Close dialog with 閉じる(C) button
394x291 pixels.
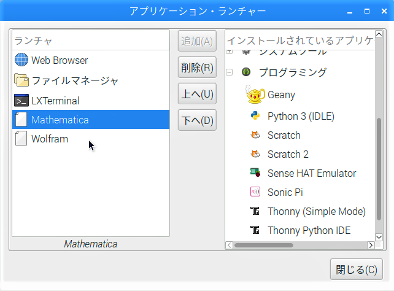click(x=357, y=269)
